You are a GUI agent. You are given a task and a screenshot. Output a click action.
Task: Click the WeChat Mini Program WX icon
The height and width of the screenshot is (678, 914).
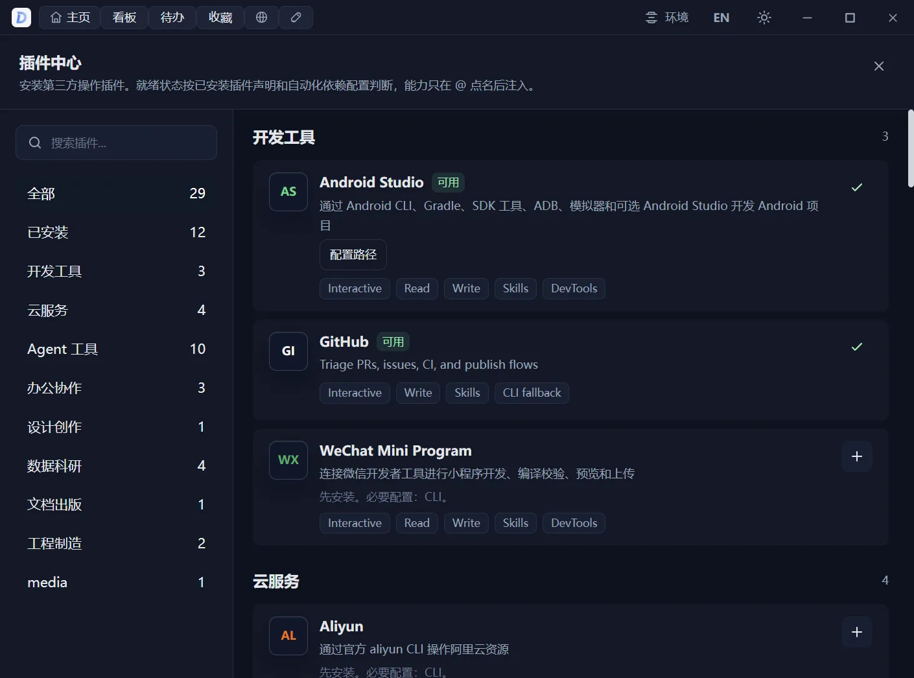click(x=288, y=460)
